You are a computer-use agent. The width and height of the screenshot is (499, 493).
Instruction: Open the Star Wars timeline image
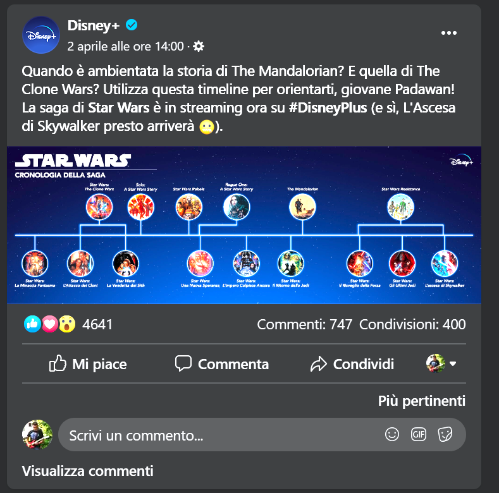pos(244,225)
